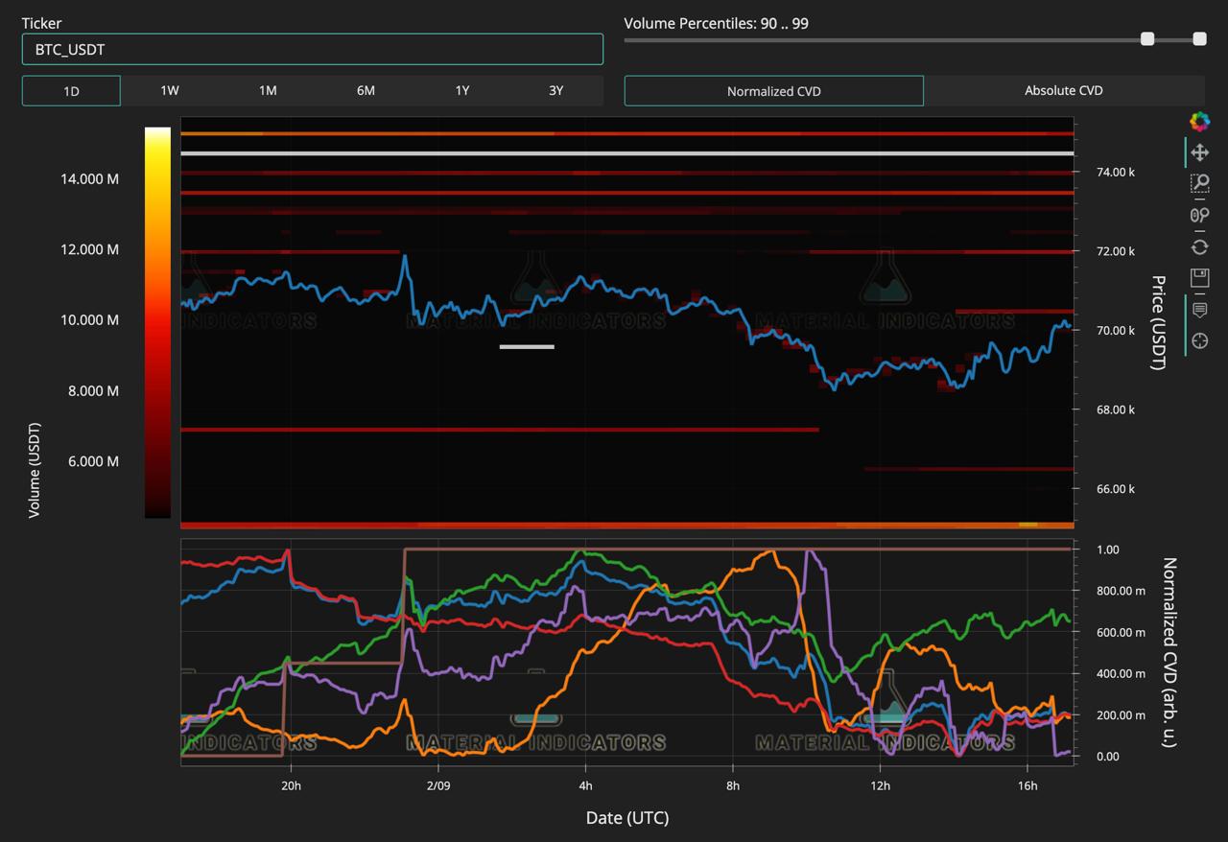This screenshot has height=842, width=1228.
Task: Choose the 6M timeframe
Action: [x=366, y=91]
